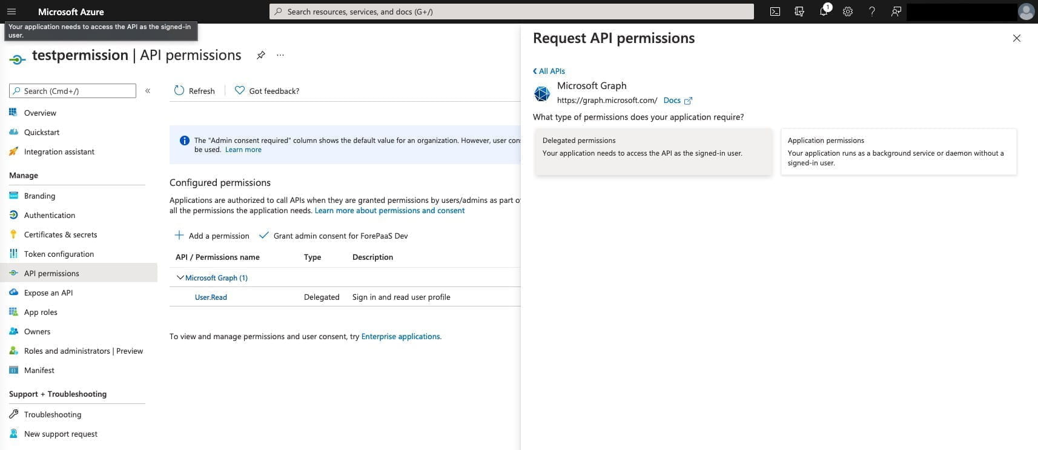This screenshot has height=450, width=1038.
Task: Open Directories and subscriptions filter icon
Action: [799, 12]
